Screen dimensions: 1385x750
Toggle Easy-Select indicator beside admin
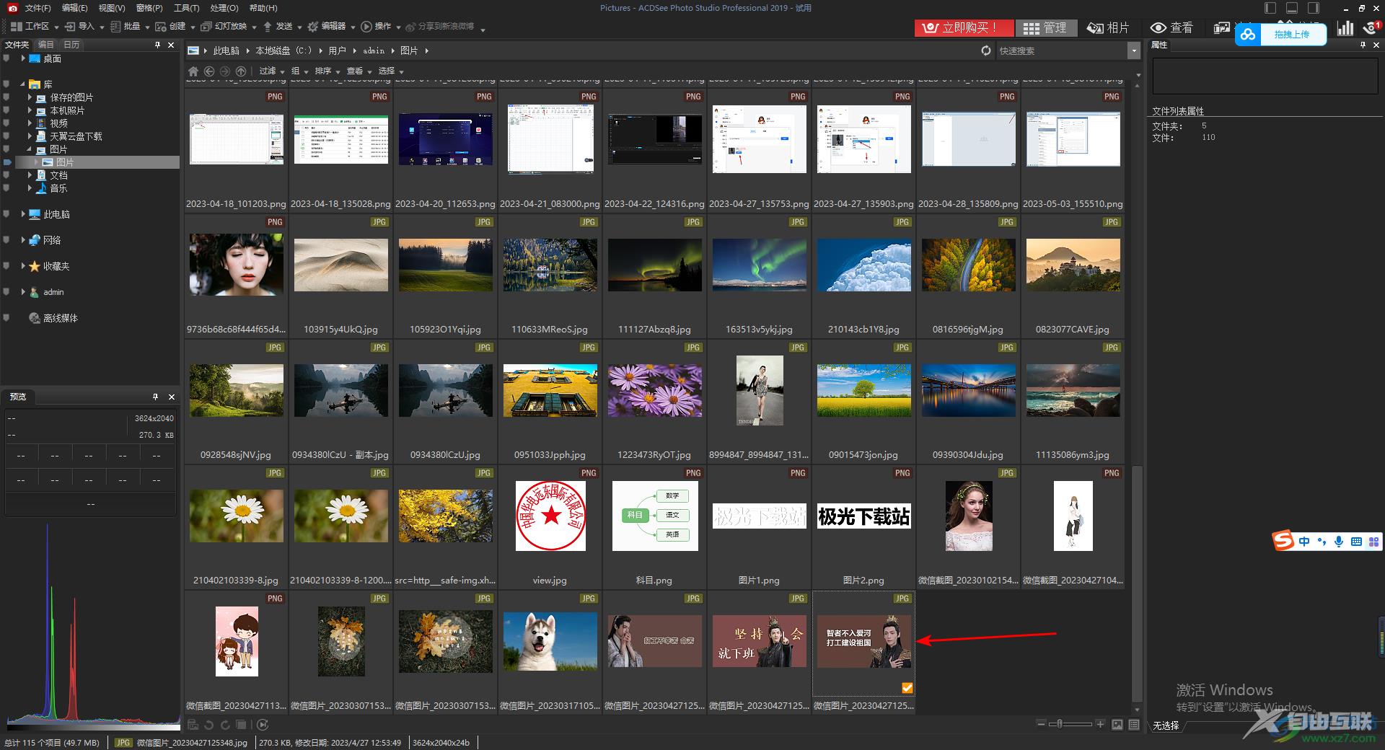point(6,292)
